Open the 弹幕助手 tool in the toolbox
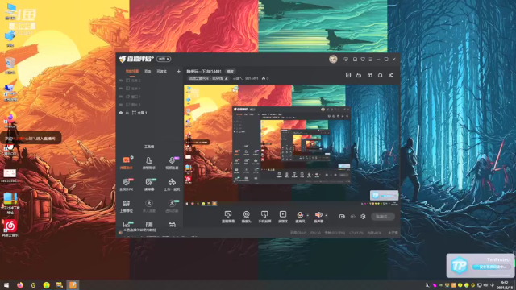Viewport: 516px width, 290px height. tap(127, 163)
